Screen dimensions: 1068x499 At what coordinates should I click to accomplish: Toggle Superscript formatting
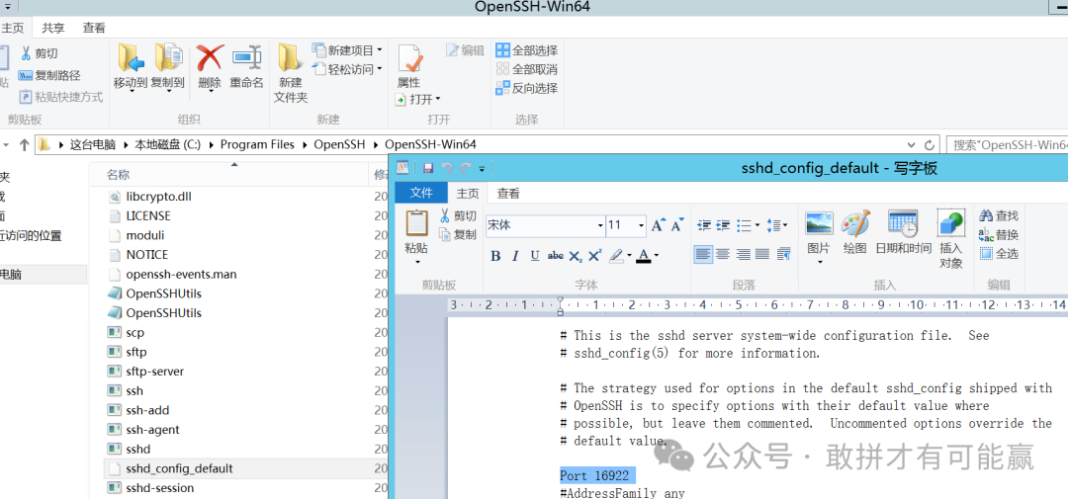(x=595, y=256)
